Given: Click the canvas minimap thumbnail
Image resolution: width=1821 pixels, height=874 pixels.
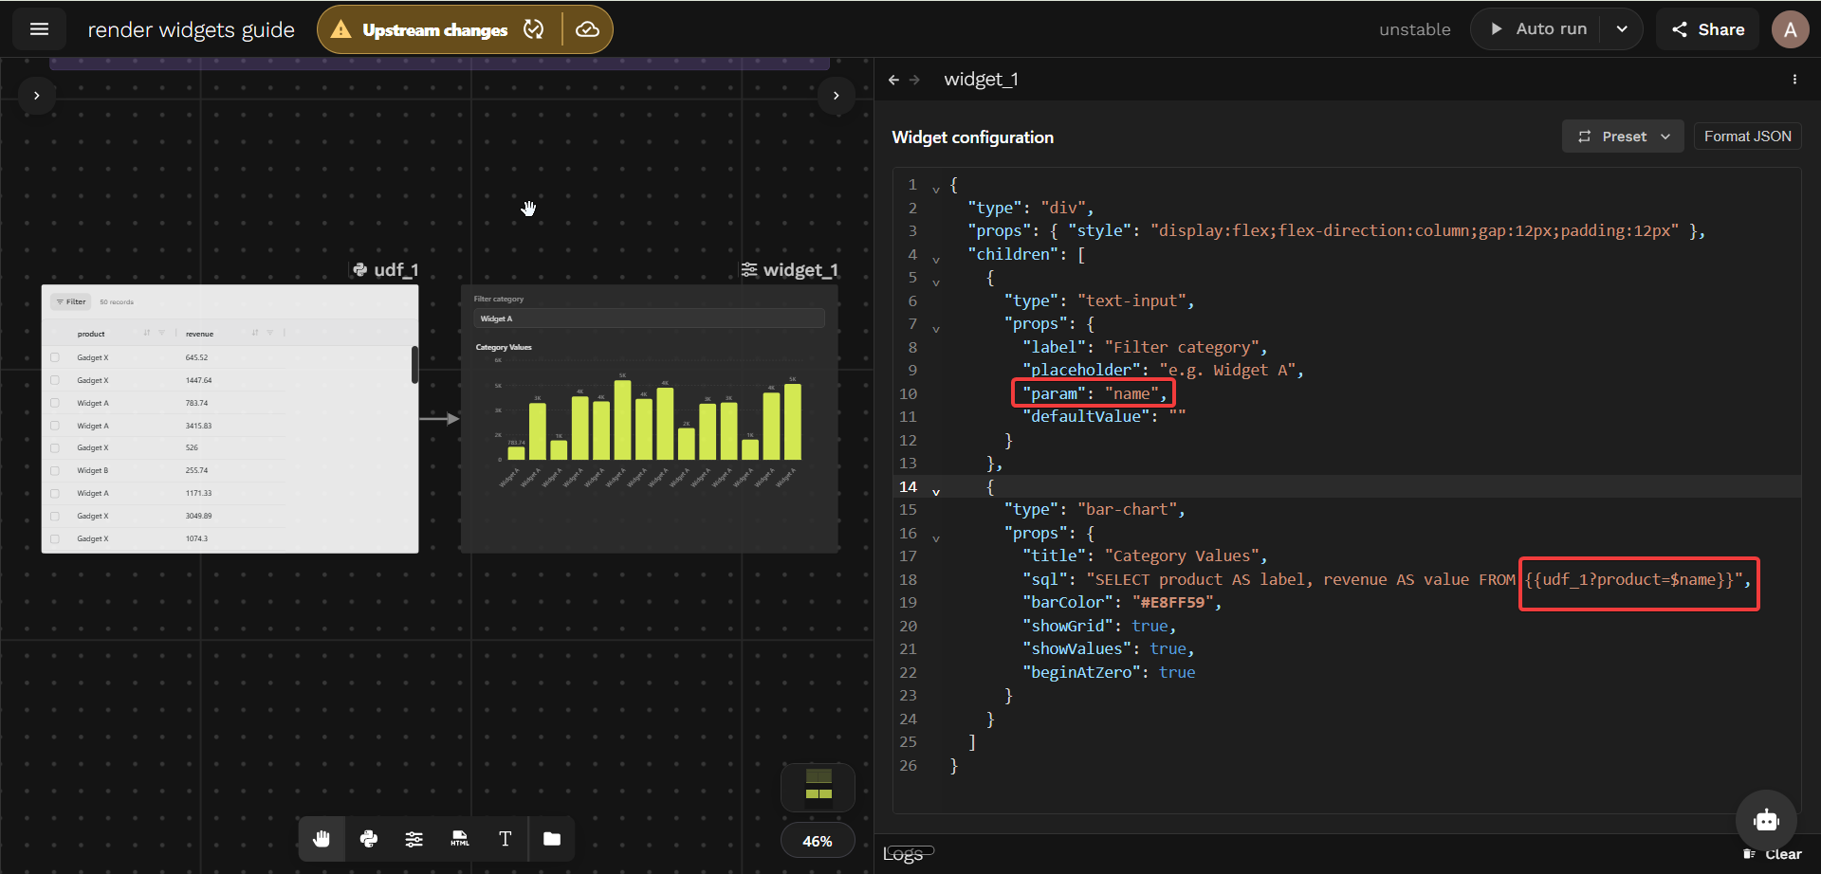Looking at the screenshot, I should 818,787.
